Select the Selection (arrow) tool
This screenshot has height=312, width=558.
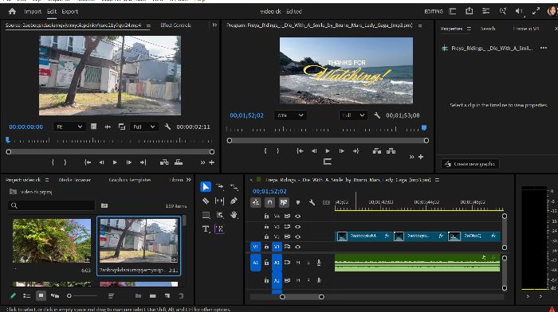(206, 187)
